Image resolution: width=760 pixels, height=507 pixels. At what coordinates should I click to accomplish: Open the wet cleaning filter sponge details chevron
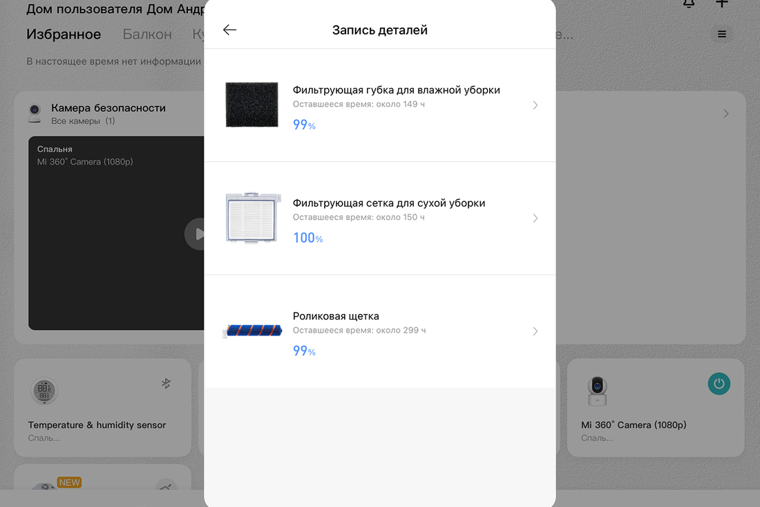pyautogui.click(x=535, y=105)
